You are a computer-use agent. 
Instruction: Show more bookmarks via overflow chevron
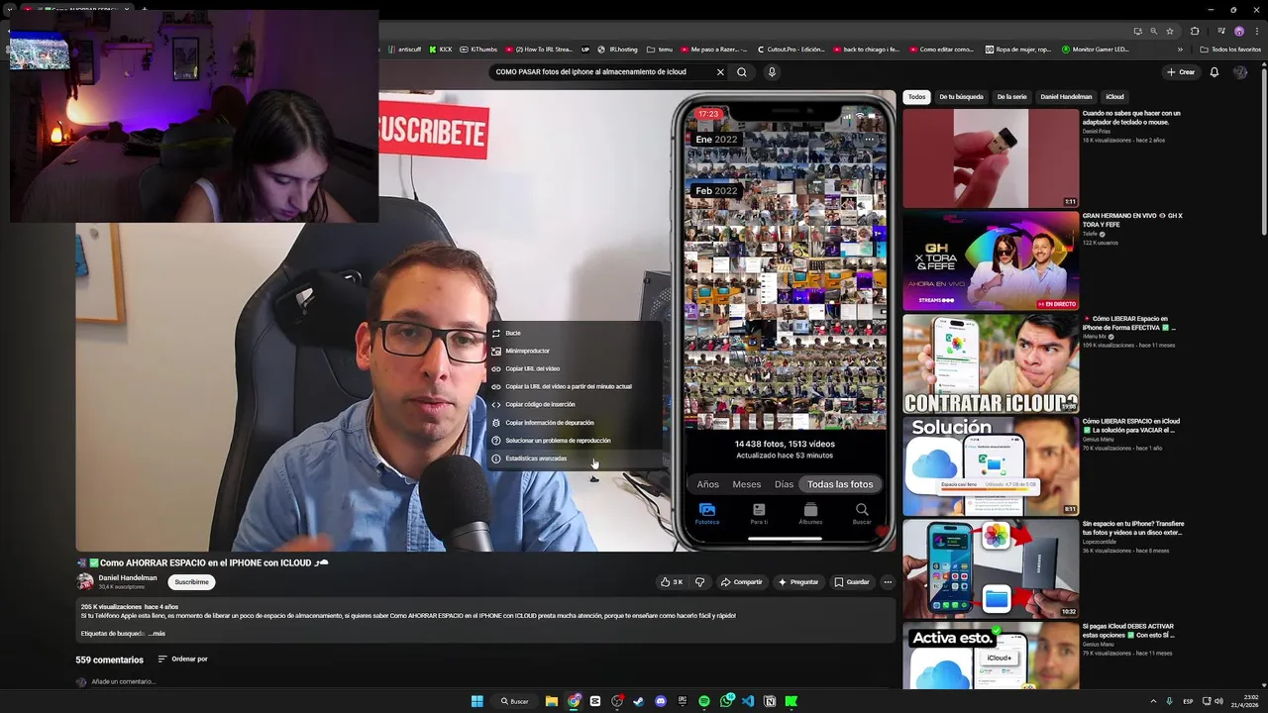point(1180,50)
